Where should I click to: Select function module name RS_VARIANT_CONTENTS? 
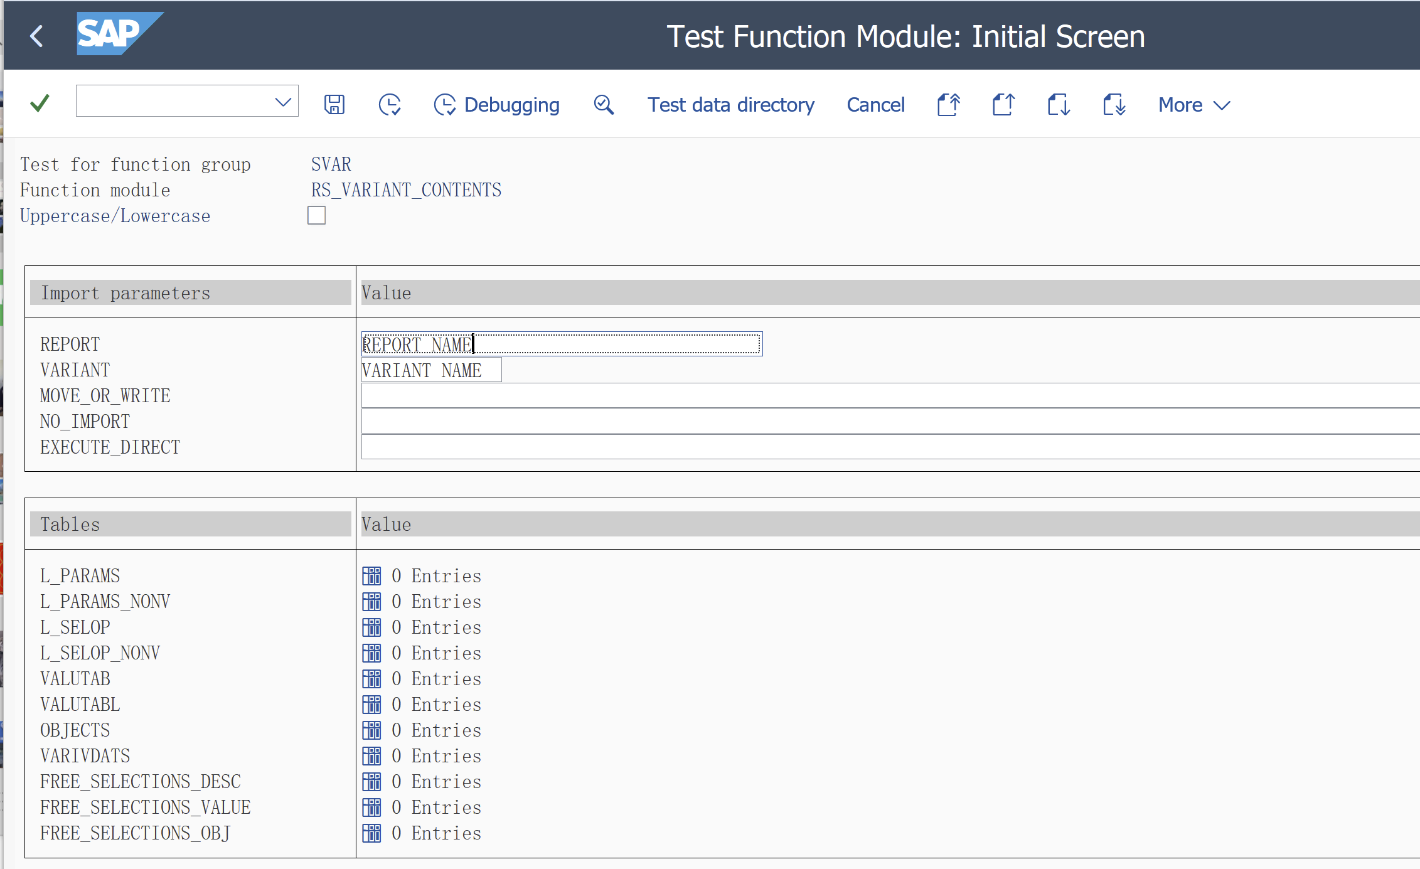pos(406,190)
